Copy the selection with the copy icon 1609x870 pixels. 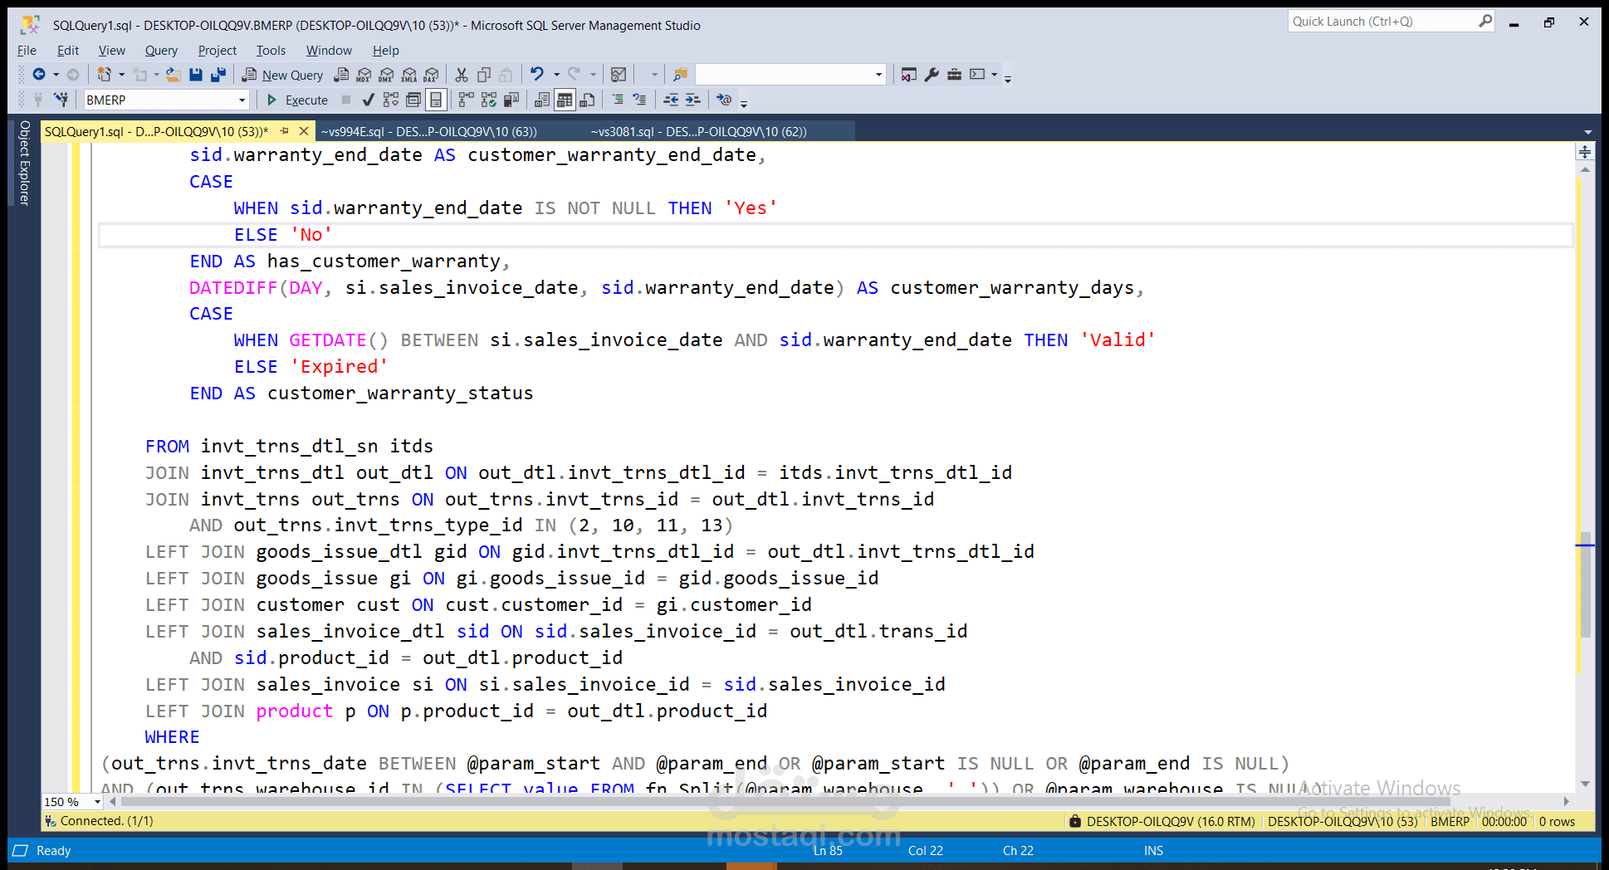(484, 75)
